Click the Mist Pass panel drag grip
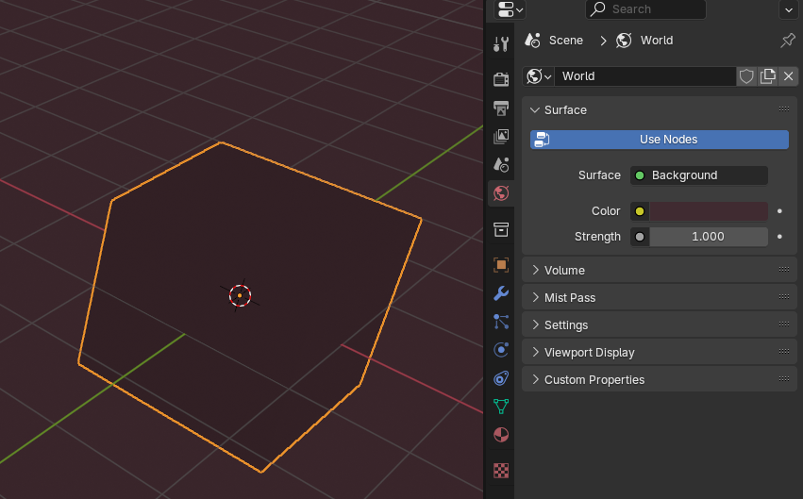 783,296
